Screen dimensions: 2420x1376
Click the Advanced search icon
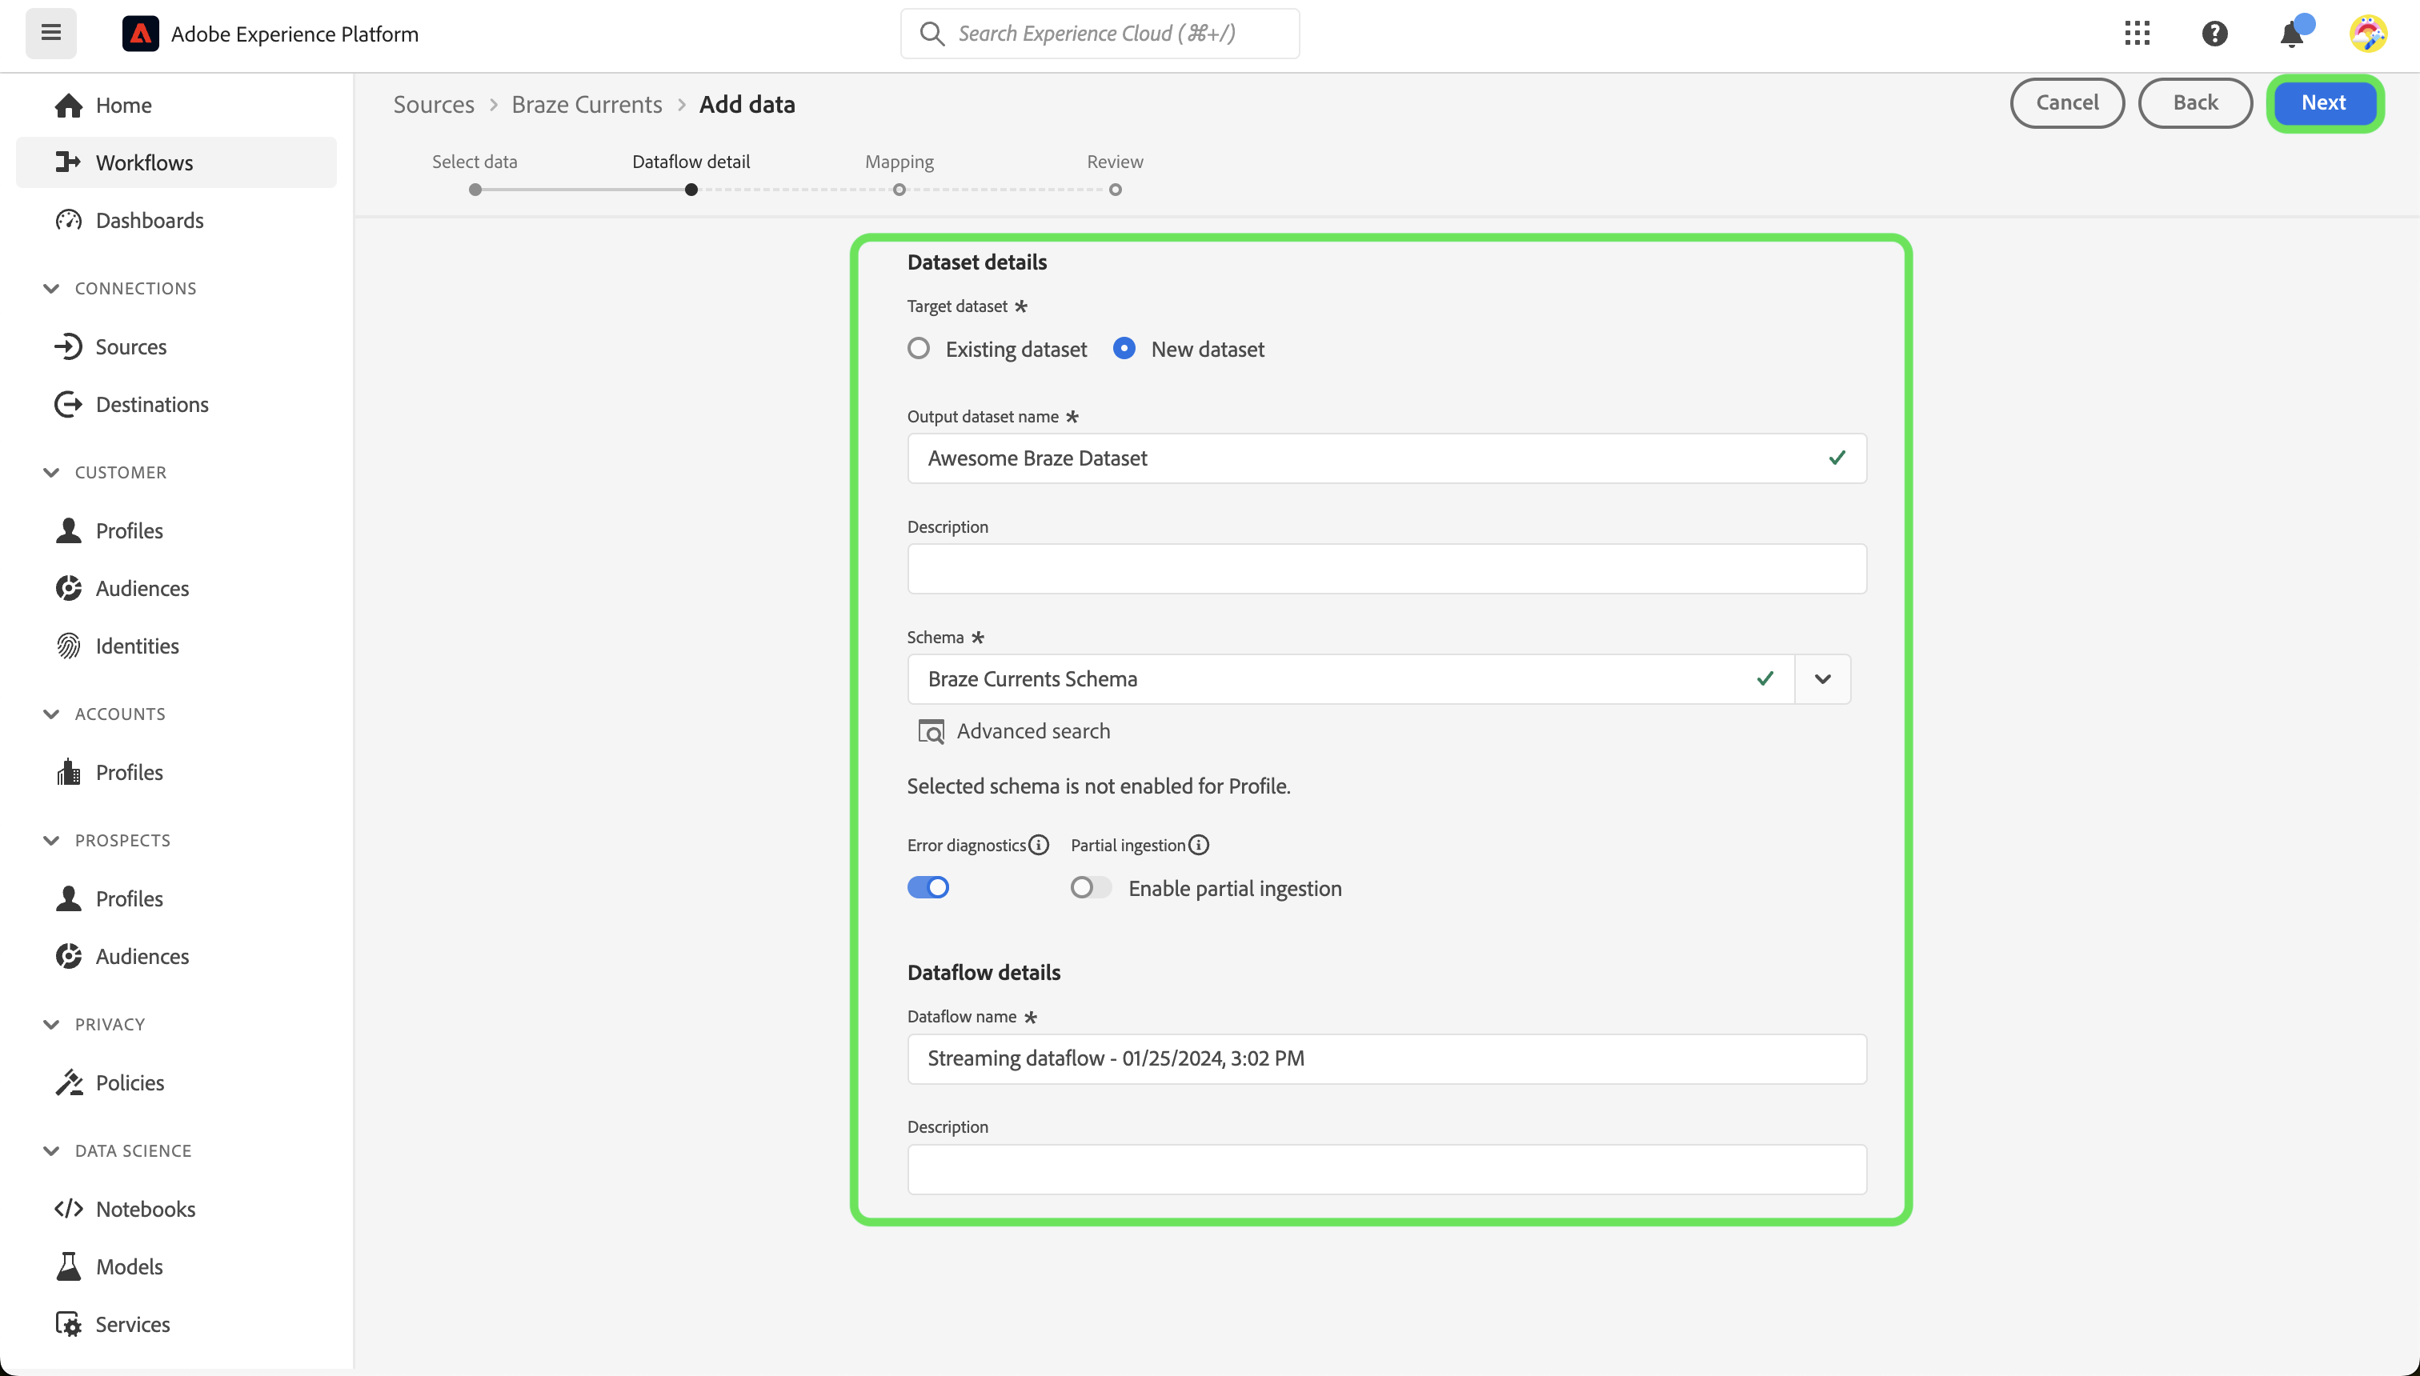pos(932,731)
